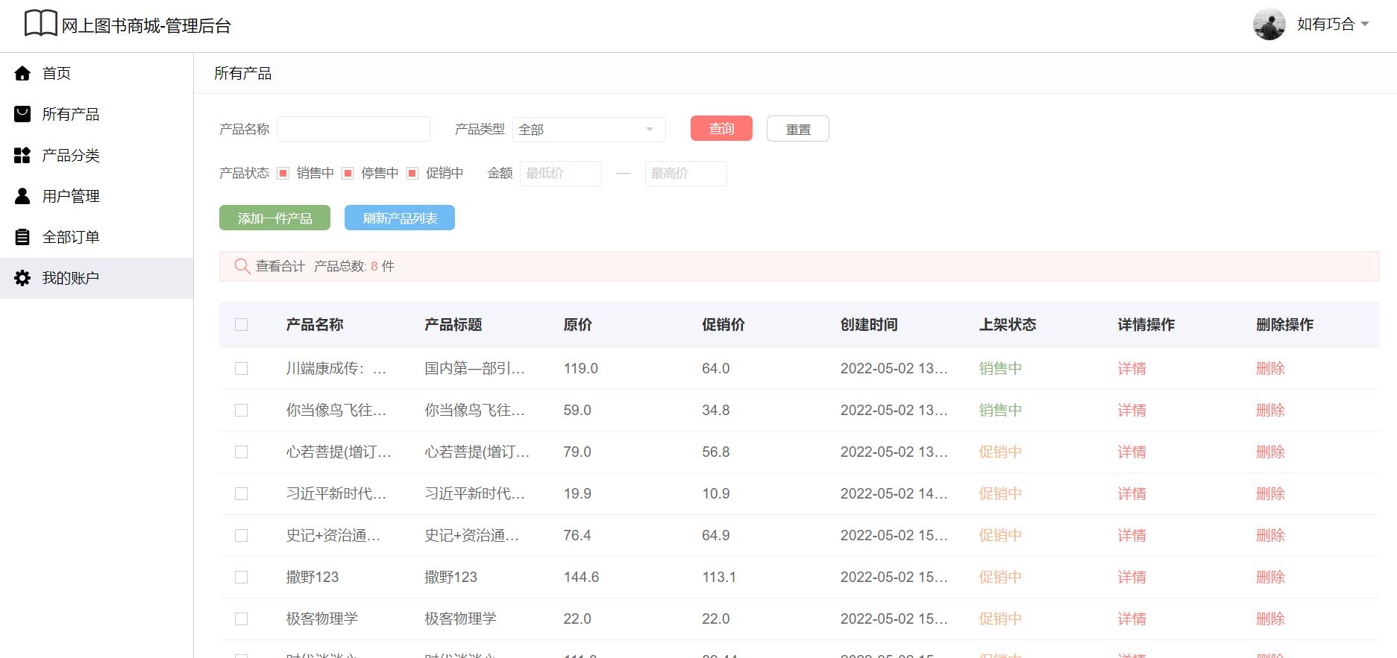Click the magnifier icon beside 查看合计

click(x=242, y=266)
